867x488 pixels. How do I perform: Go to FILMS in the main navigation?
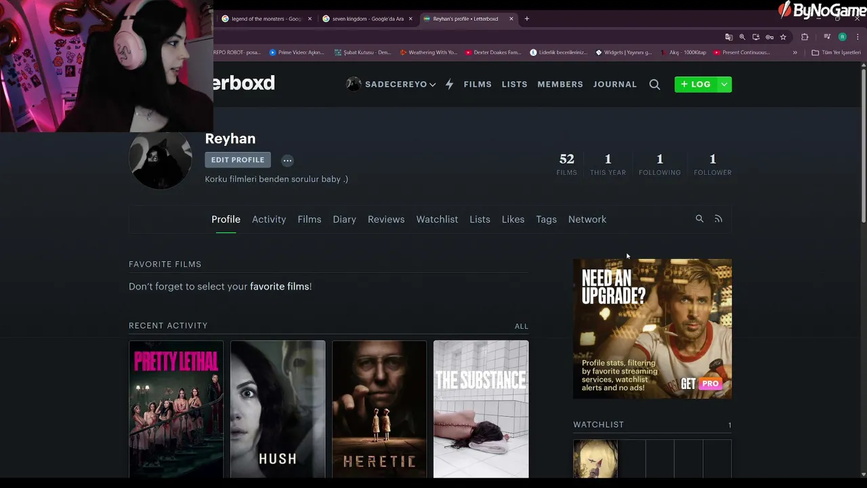point(478,85)
